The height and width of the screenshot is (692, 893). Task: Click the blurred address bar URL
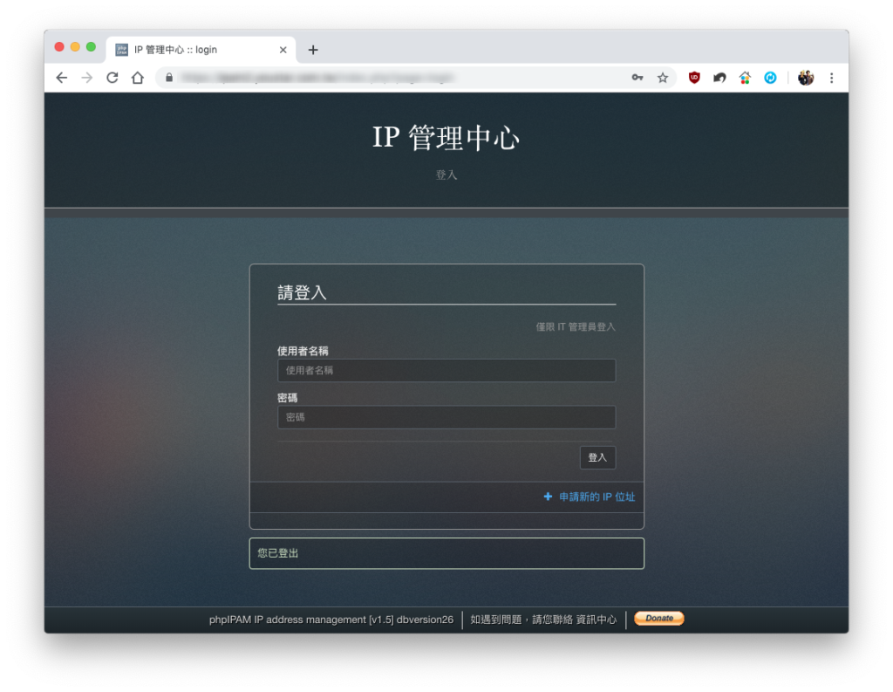317,78
